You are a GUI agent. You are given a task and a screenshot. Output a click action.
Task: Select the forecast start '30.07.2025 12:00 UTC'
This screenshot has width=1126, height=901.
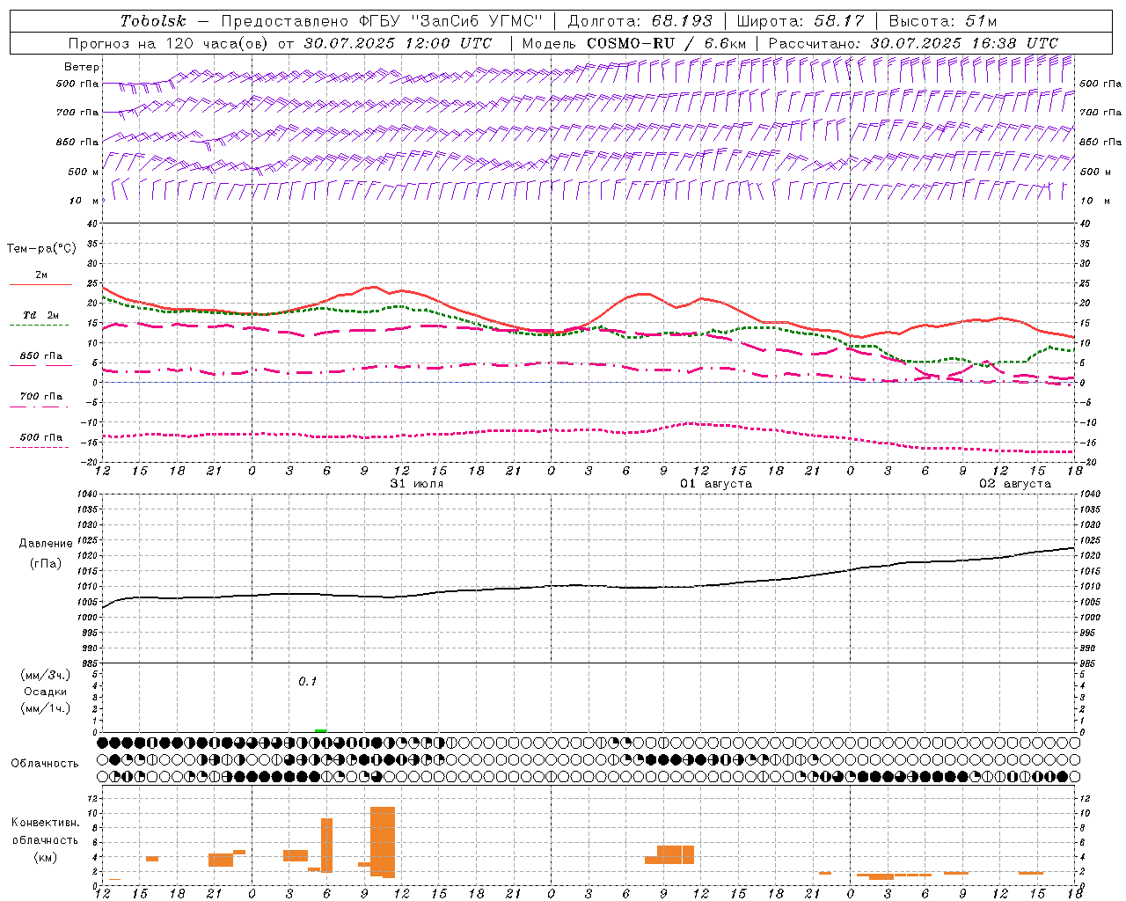pyautogui.click(x=398, y=43)
